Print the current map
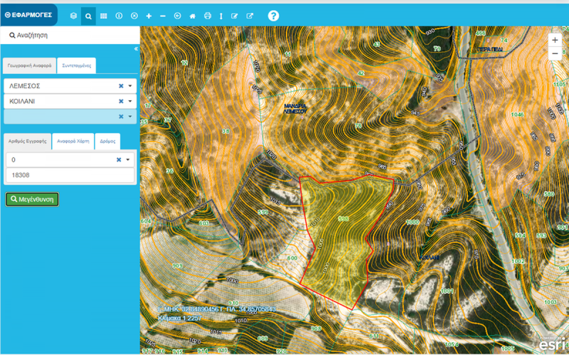Screen dimensions: 569x355 point(207,16)
